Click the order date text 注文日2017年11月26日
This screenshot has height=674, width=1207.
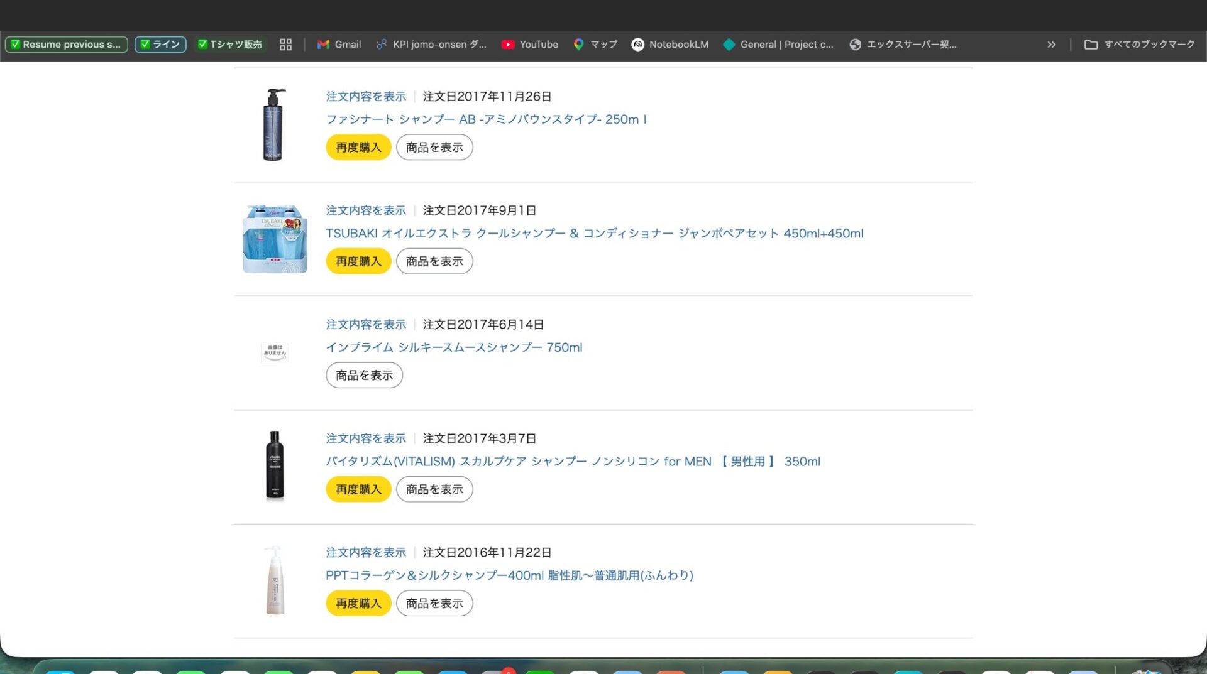[x=487, y=97]
